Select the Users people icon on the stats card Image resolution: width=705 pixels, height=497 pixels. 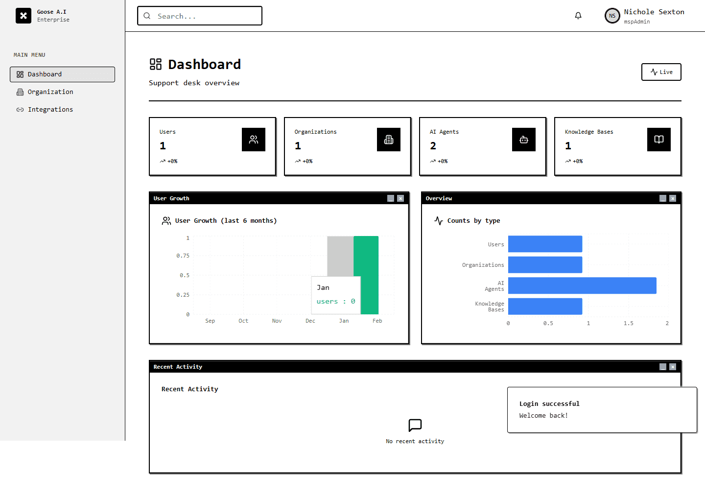point(254,140)
